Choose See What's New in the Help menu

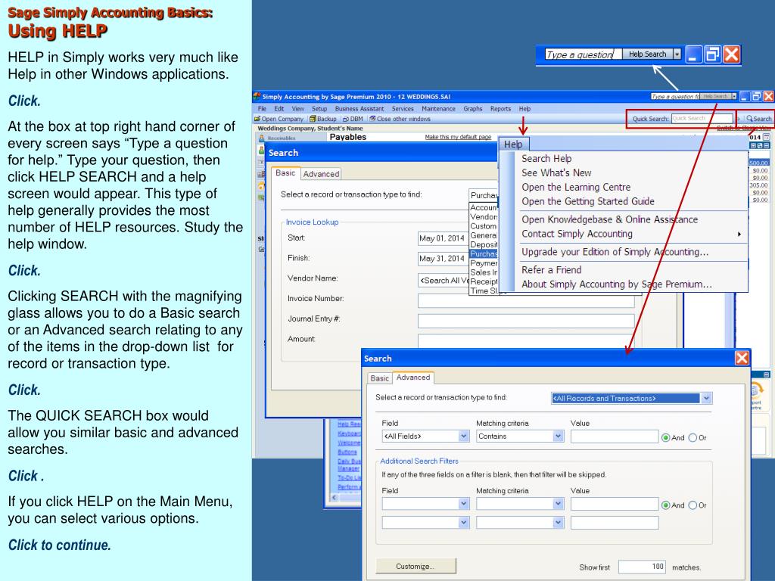coord(556,173)
